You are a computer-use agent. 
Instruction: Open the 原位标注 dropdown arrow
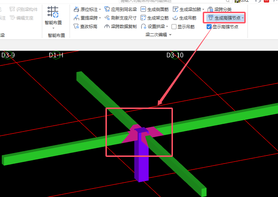pyautogui.click(x=100, y=9)
